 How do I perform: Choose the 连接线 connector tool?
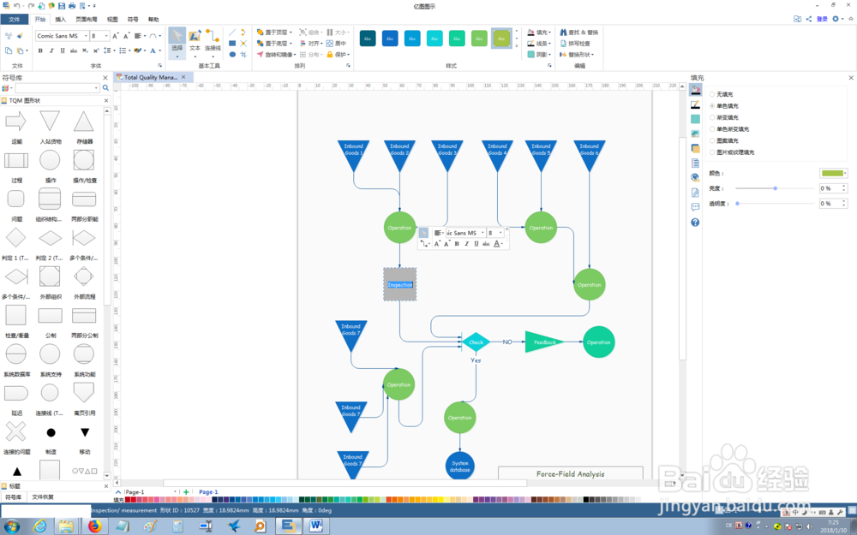[x=213, y=43]
